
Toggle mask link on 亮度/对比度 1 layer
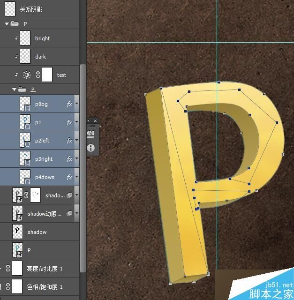8,268
